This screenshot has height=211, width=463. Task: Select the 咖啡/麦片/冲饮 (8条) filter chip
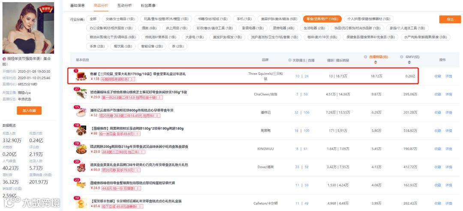pos(325,37)
